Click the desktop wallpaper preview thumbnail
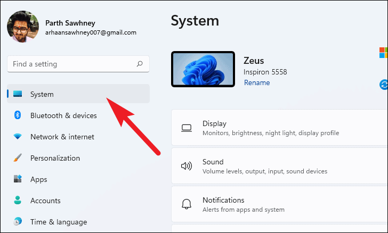388x233 pixels. [x=203, y=69]
